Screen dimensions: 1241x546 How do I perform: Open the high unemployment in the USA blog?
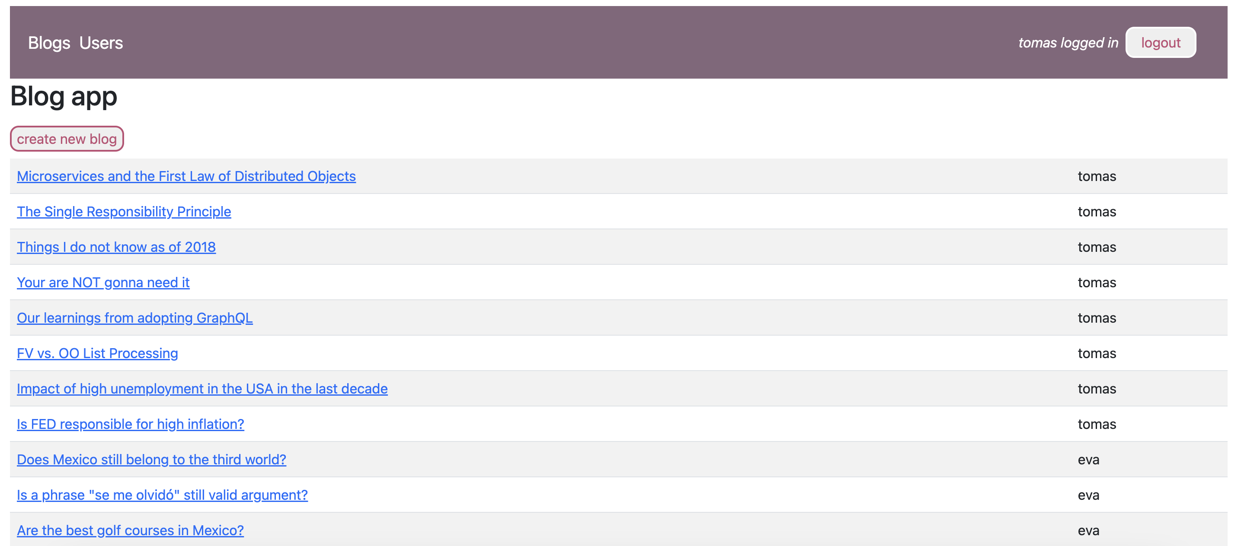point(202,389)
